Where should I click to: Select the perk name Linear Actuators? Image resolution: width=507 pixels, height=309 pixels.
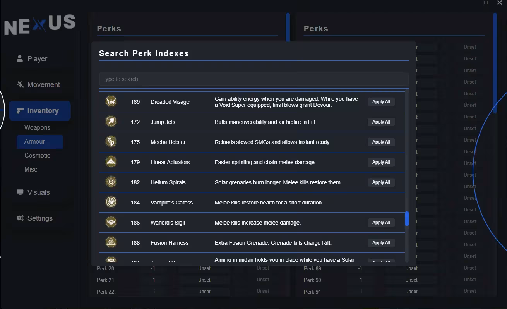(x=170, y=162)
